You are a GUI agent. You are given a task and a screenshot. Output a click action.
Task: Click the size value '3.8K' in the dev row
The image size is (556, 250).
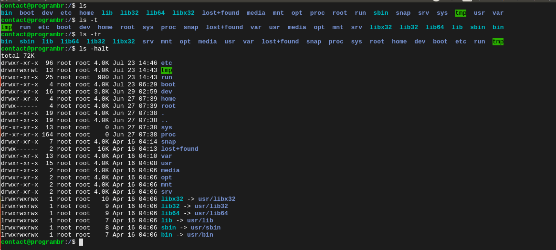point(101,92)
